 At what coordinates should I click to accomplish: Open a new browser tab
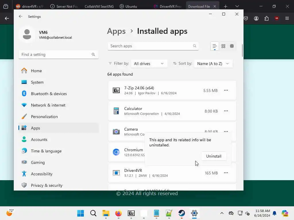pyautogui.click(x=226, y=6)
